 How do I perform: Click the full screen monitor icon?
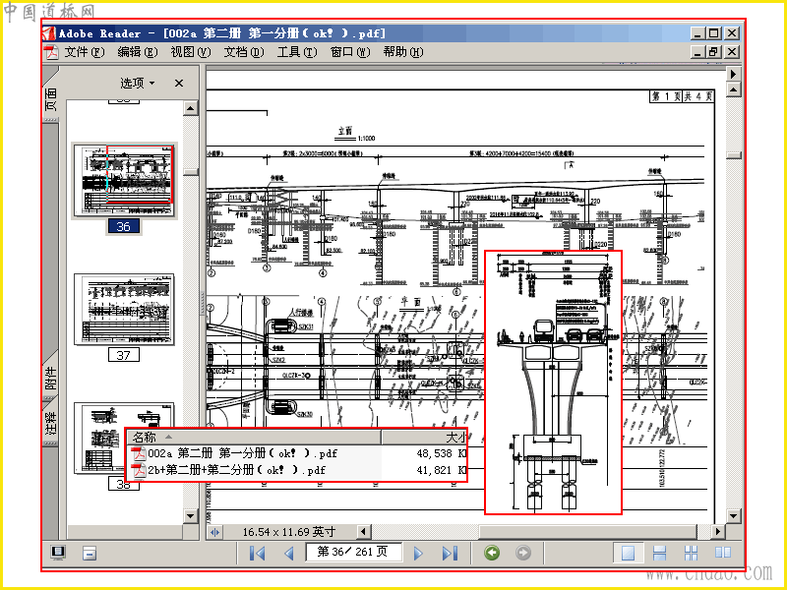(58, 553)
